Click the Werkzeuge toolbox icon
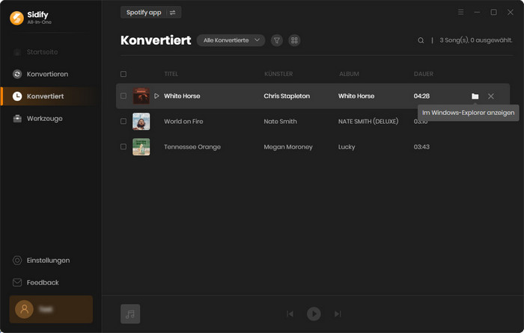The height and width of the screenshot is (333, 524). (17, 119)
